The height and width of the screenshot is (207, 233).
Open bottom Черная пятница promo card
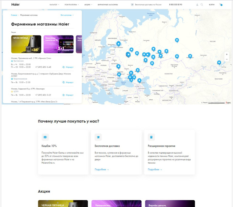click(63, 204)
